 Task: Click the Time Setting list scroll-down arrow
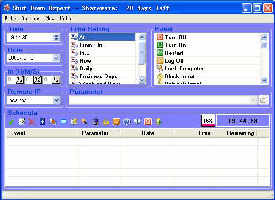(142, 80)
